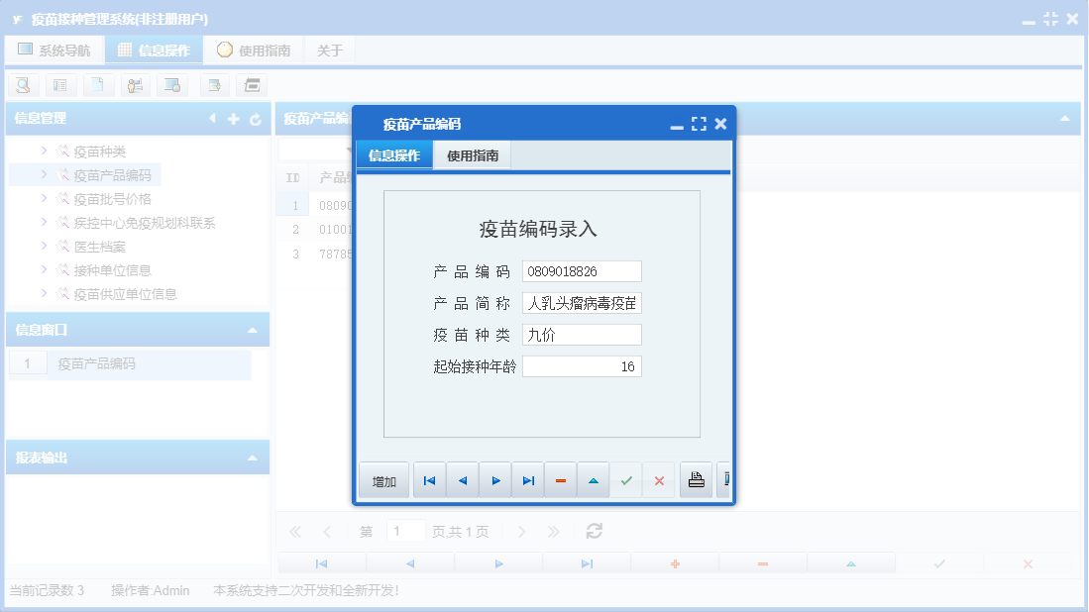Image resolution: width=1089 pixels, height=612 pixels.
Task: Click the 增加 button to add a record
Action: pyautogui.click(x=383, y=479)
